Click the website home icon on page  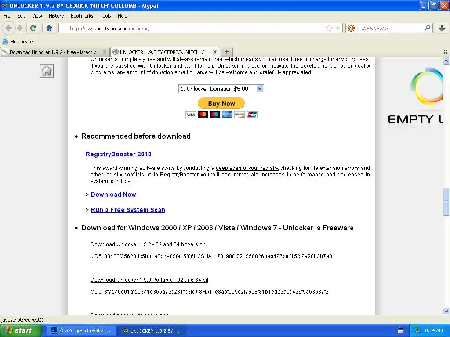point(47,71)
